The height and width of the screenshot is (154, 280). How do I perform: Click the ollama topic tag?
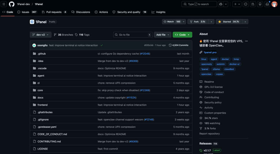coord(216,69)
